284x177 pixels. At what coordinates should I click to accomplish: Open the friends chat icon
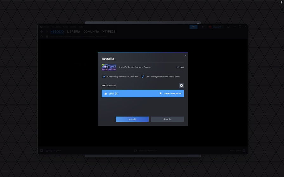pos(244,151)
